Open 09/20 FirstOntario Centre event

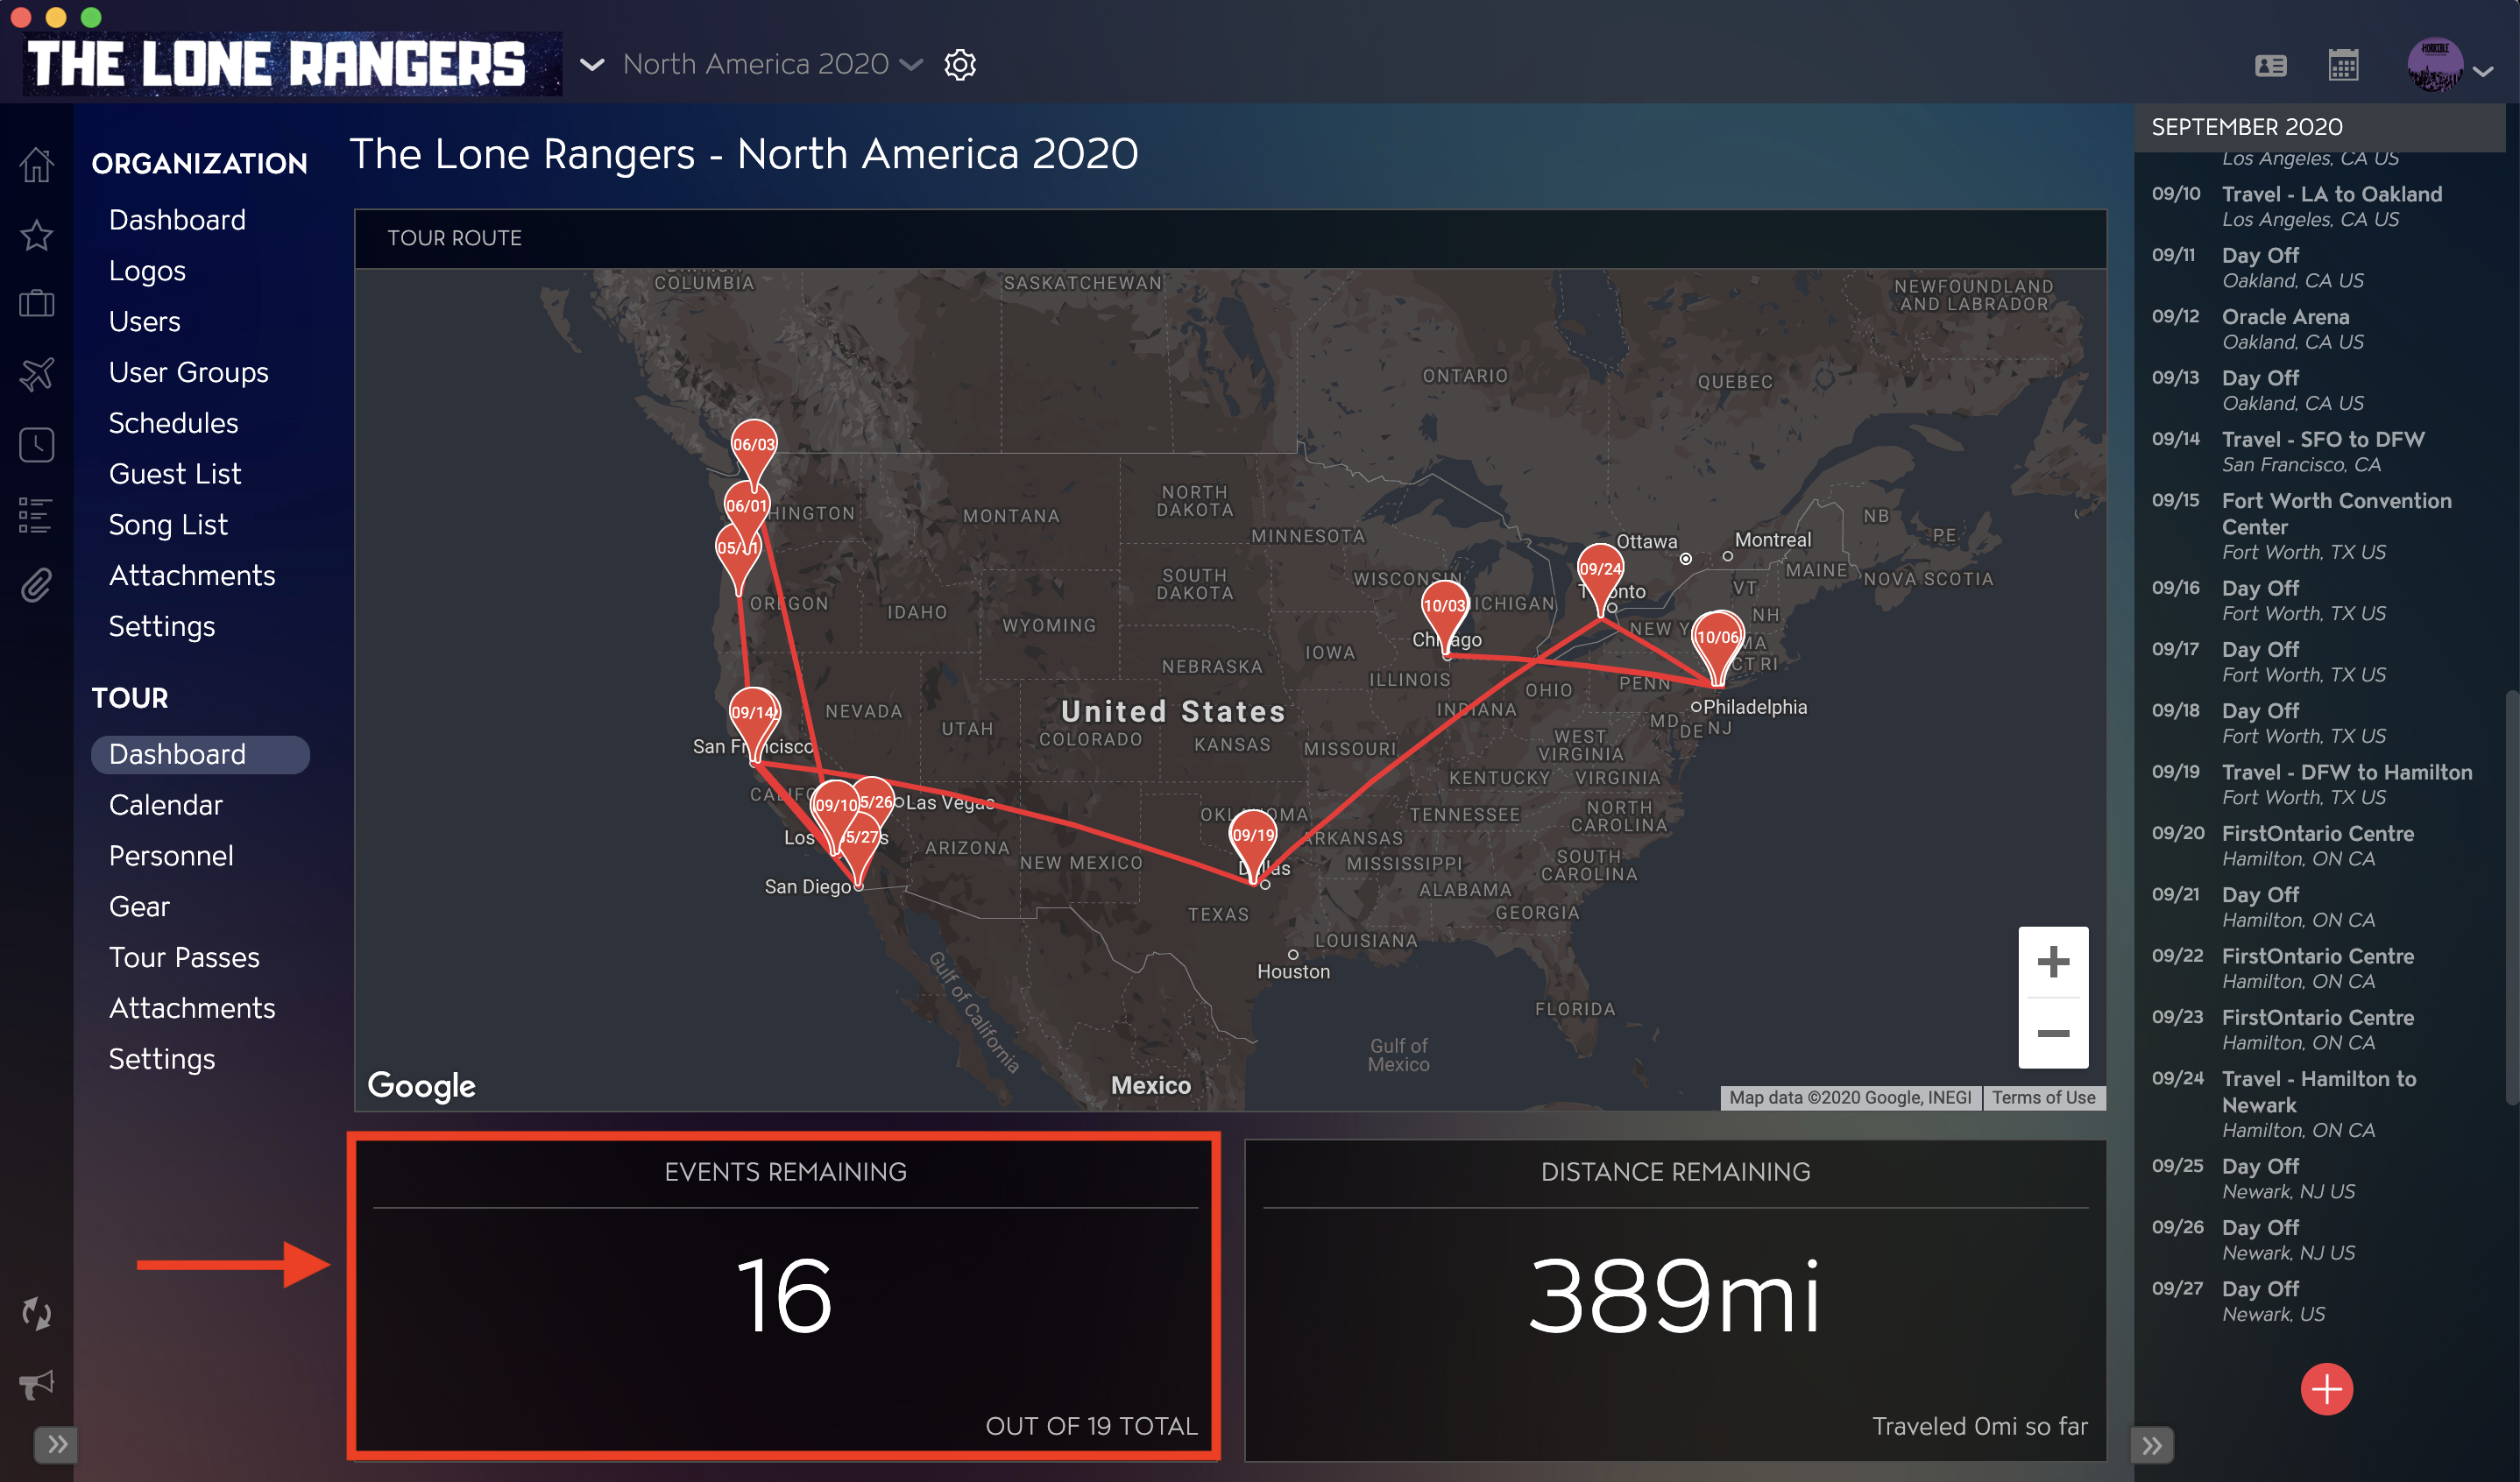point(2320,845)
